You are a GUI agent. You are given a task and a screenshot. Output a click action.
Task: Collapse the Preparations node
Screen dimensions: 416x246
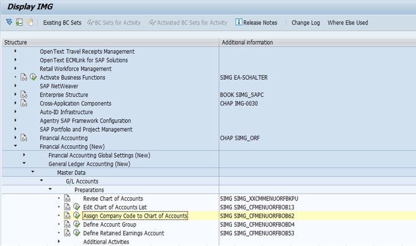click(50, 189)
